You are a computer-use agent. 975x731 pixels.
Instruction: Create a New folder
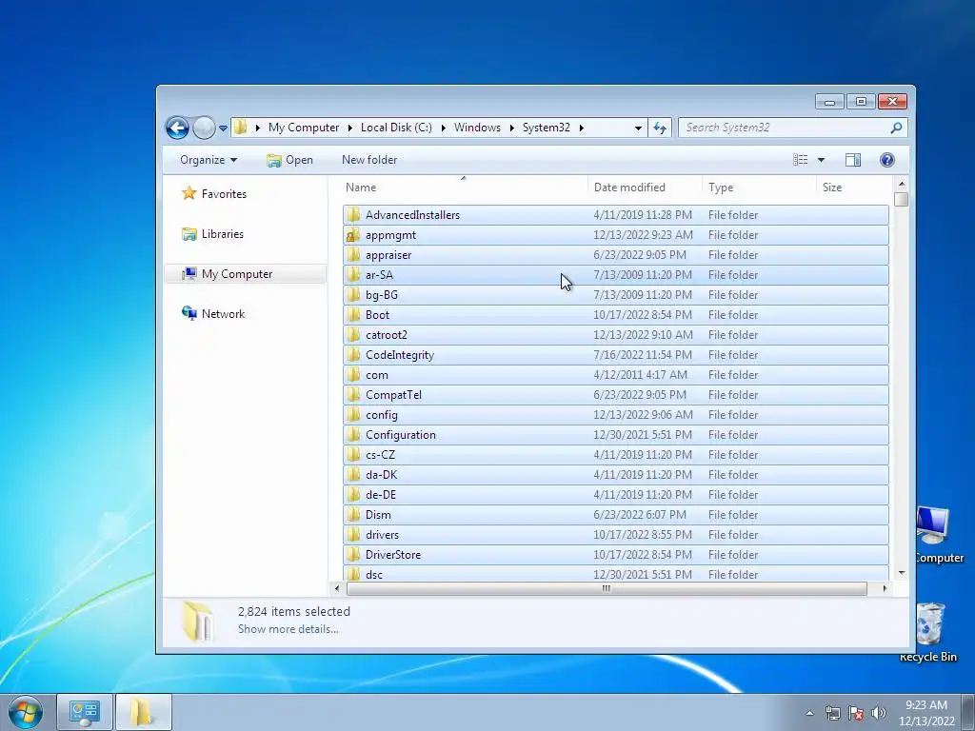369,160
